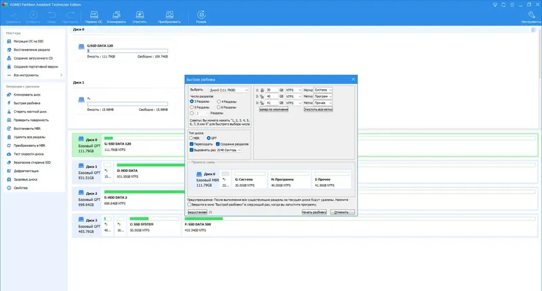The height and width of the screenshot is (291, 542).
Task: Click Отменить in the dialog
Action: coord(342,212)
